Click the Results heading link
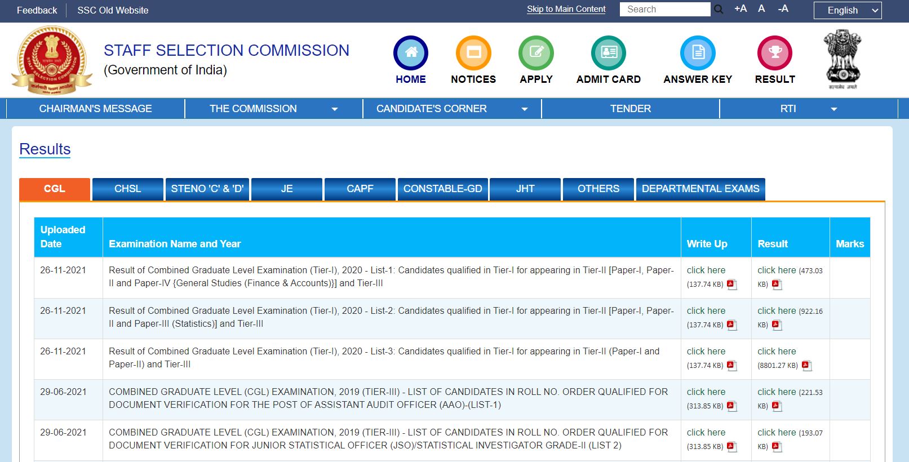909x462 pixels. 45,149
